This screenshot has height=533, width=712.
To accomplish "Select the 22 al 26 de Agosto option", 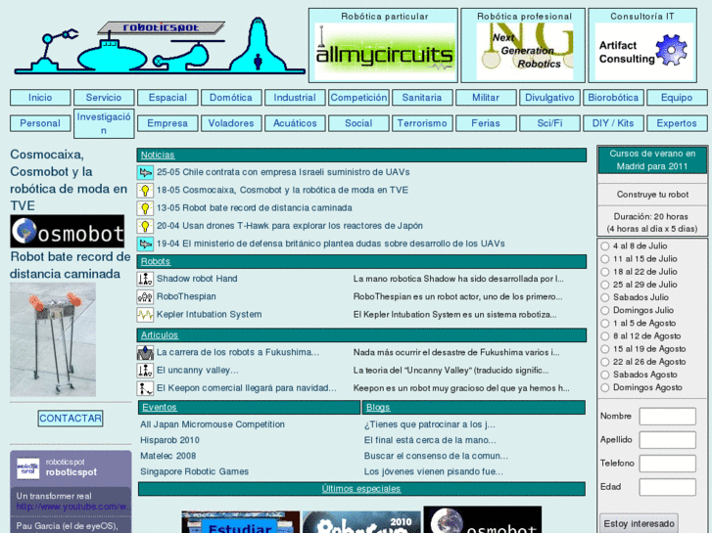I will (605, 362).
